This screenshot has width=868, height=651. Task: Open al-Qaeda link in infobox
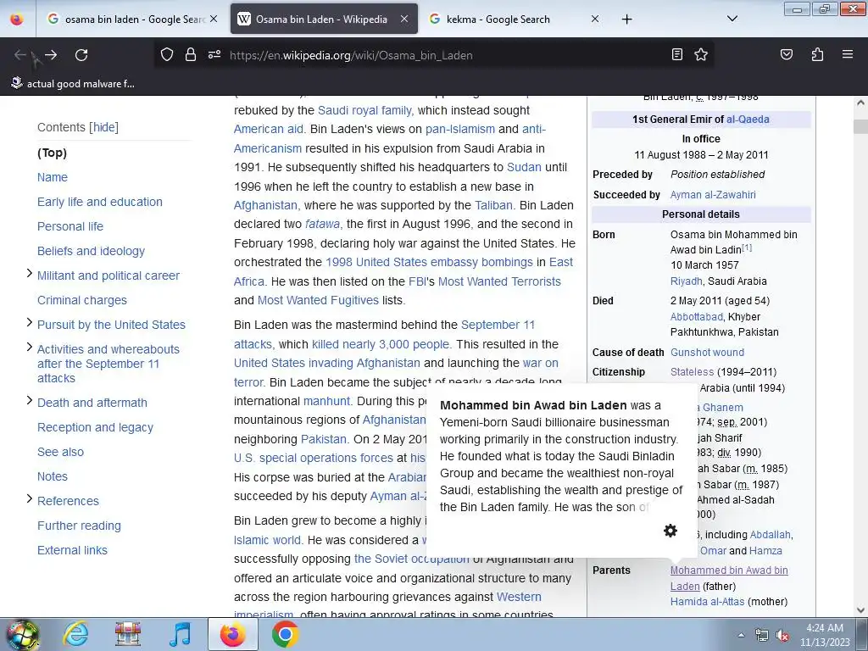(748, 120)
